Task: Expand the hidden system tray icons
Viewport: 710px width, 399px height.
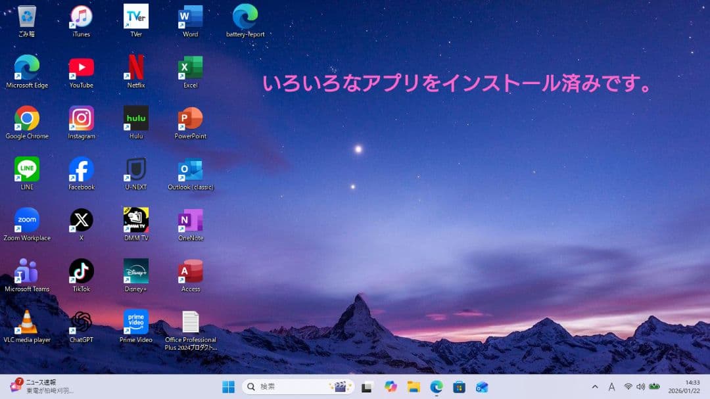Action: point(594,387)
